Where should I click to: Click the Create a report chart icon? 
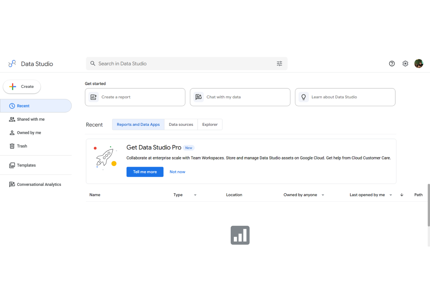click(x=94, y=97)
